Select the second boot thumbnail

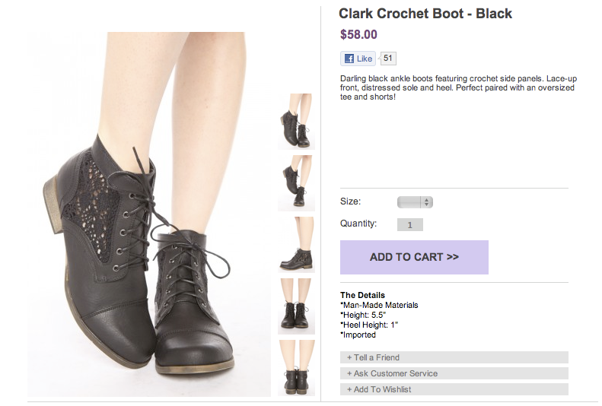click(296, 182)
